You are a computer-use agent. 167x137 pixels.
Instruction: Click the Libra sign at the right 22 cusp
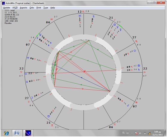pos(145,72)
